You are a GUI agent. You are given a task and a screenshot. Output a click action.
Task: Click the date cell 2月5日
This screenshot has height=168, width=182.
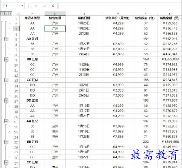coord(84,95)
